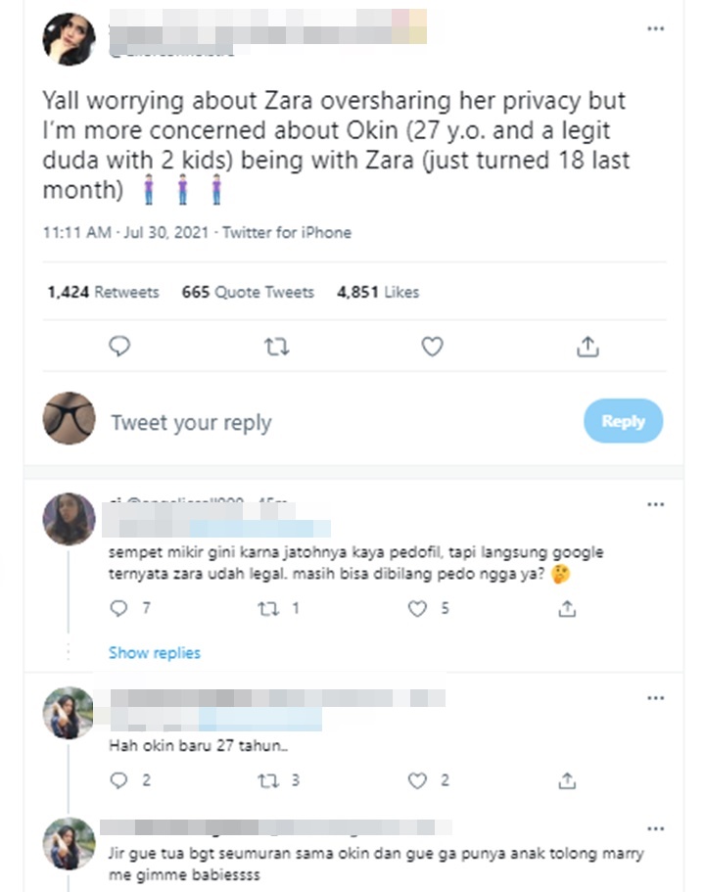Open the tweet author's profile picture

tap(69, 39)
